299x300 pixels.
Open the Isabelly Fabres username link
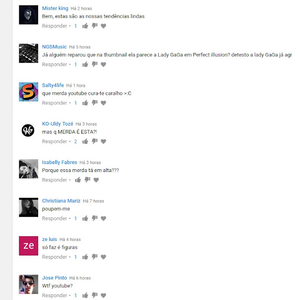(60, 163)
